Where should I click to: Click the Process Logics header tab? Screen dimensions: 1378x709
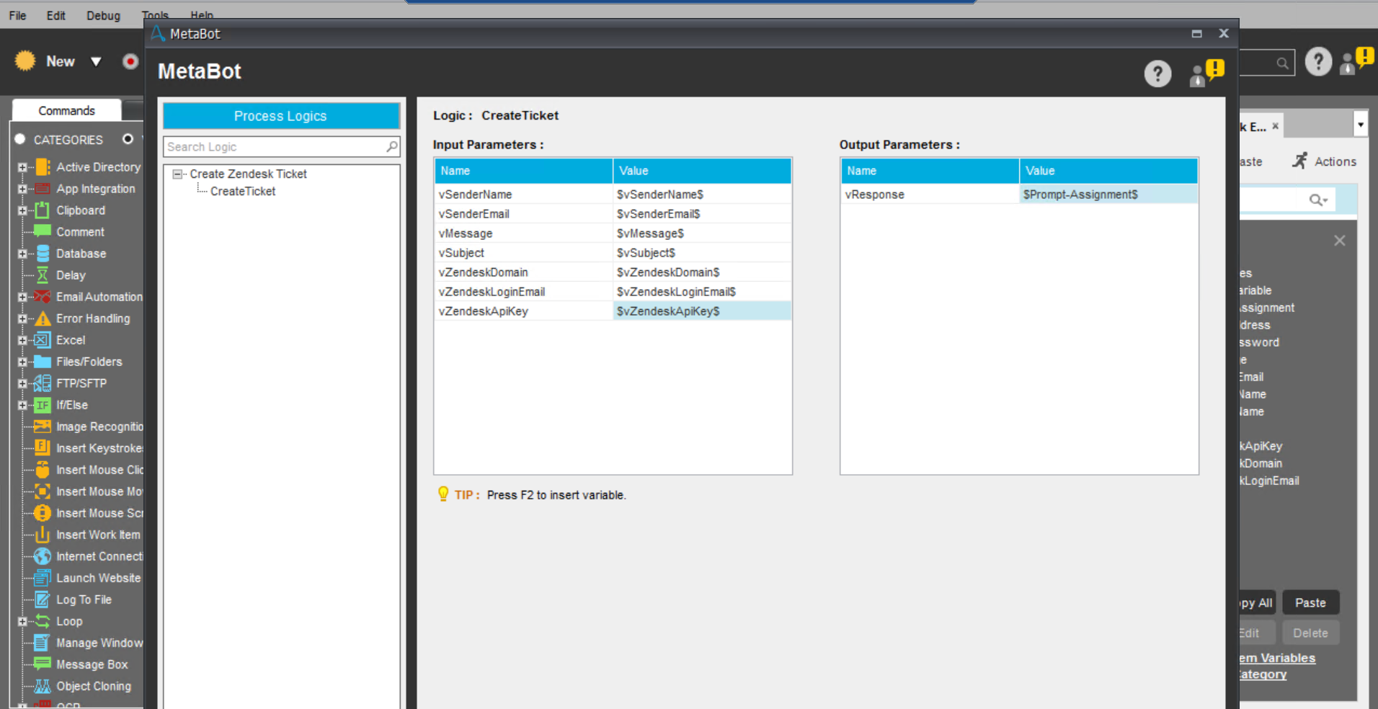(281, 116)
